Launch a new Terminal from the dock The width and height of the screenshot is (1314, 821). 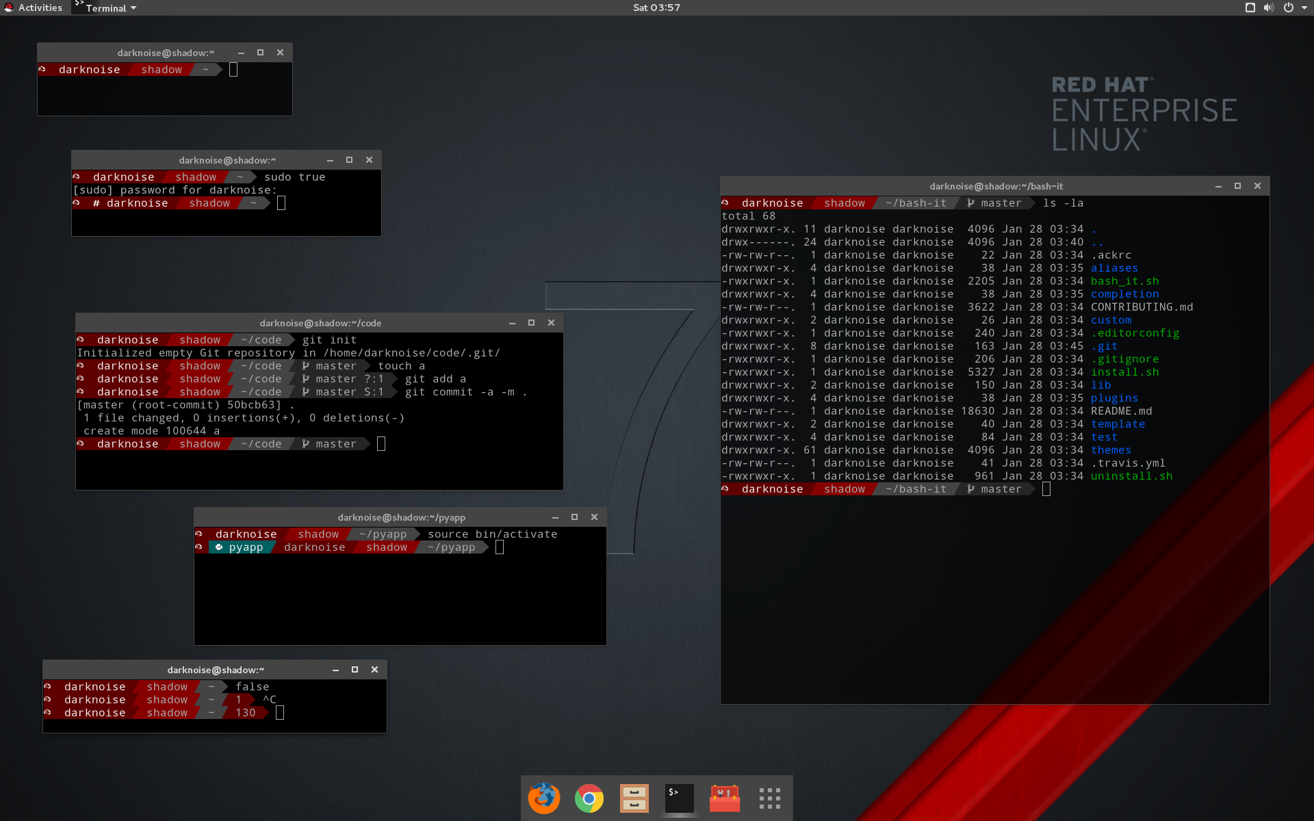[x=679, y=798]
